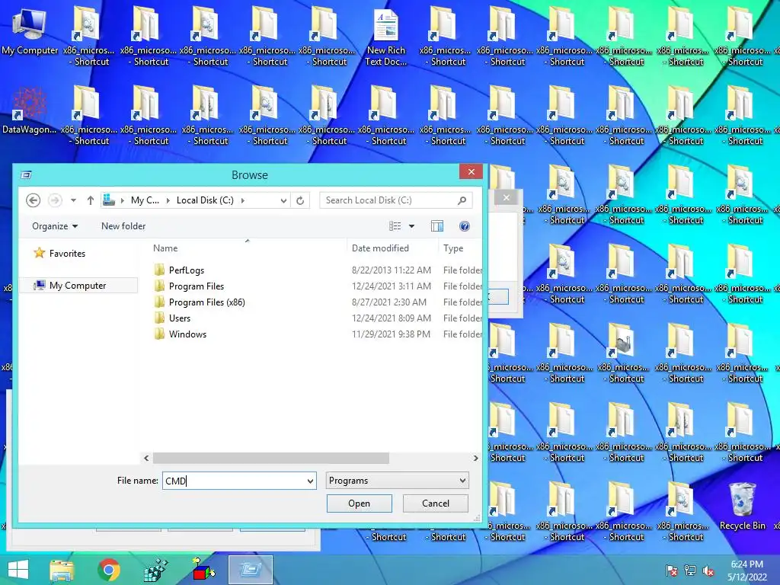
Task: Click the left scroll arrow
Action: (x=146, y=458)
